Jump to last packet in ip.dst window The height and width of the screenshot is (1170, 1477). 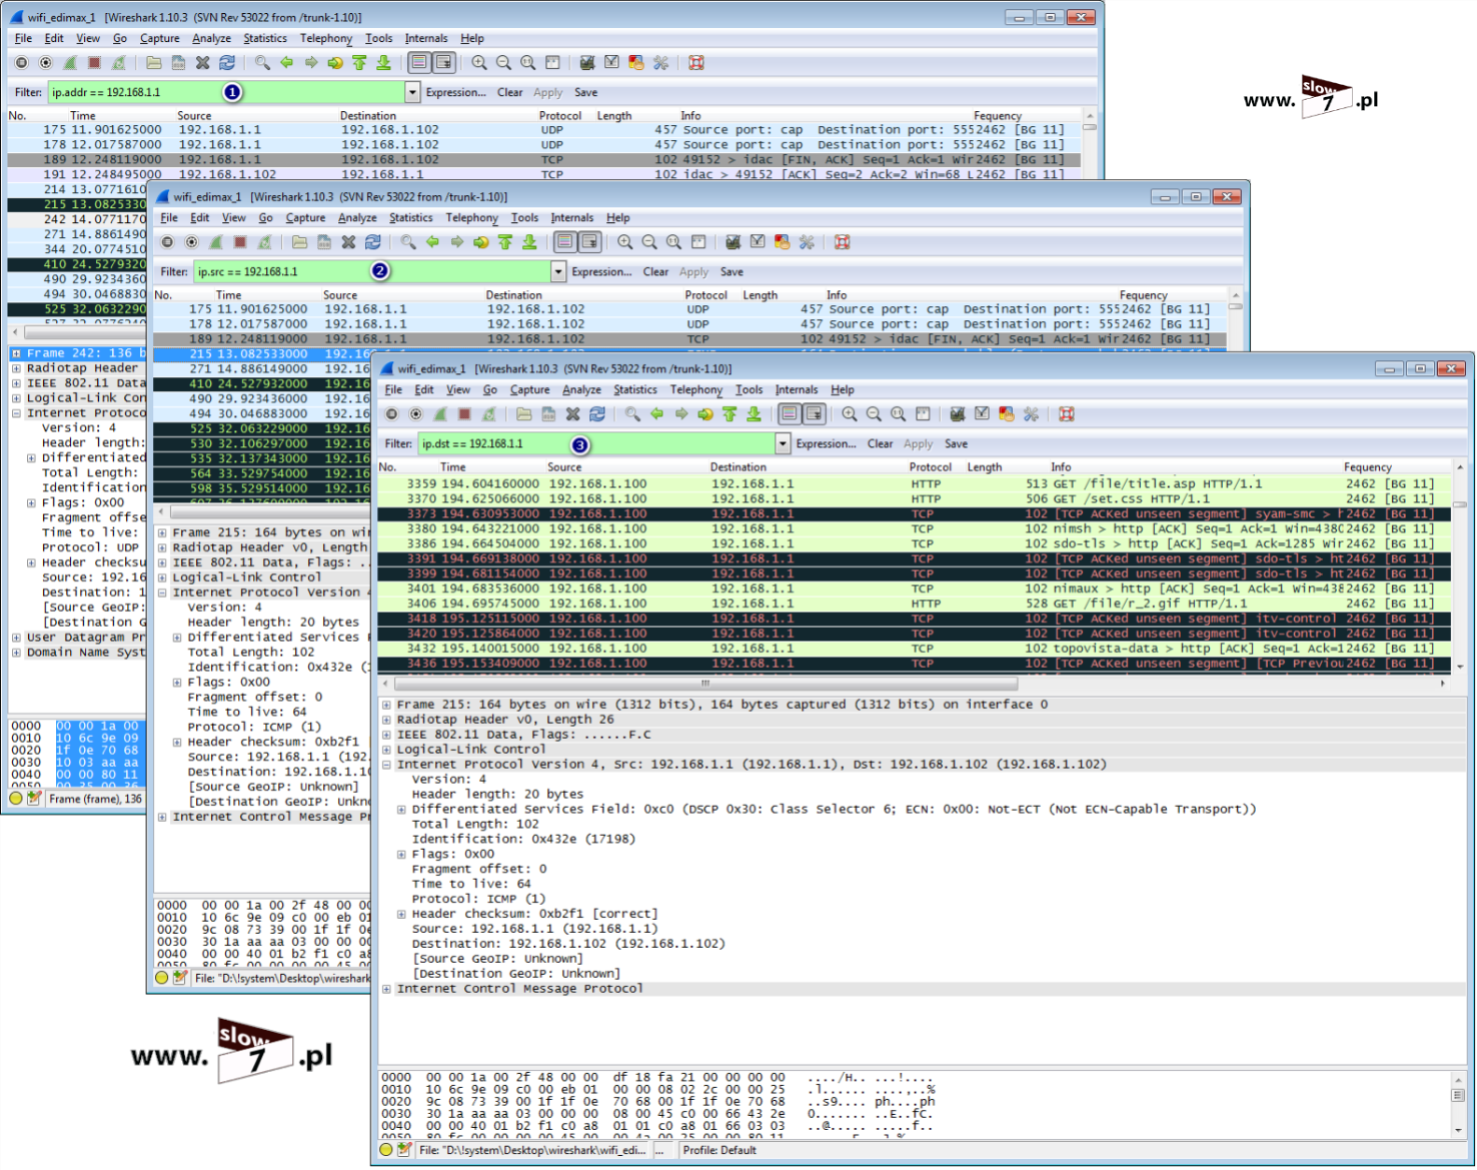[754, 414]
